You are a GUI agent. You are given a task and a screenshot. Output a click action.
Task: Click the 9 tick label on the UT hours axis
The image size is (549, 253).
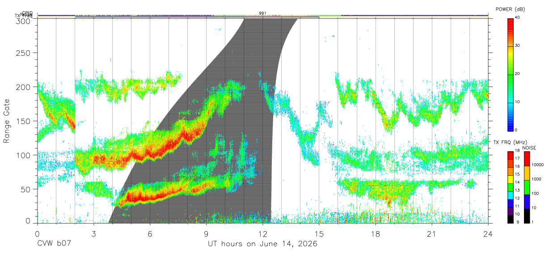point(206,234)
